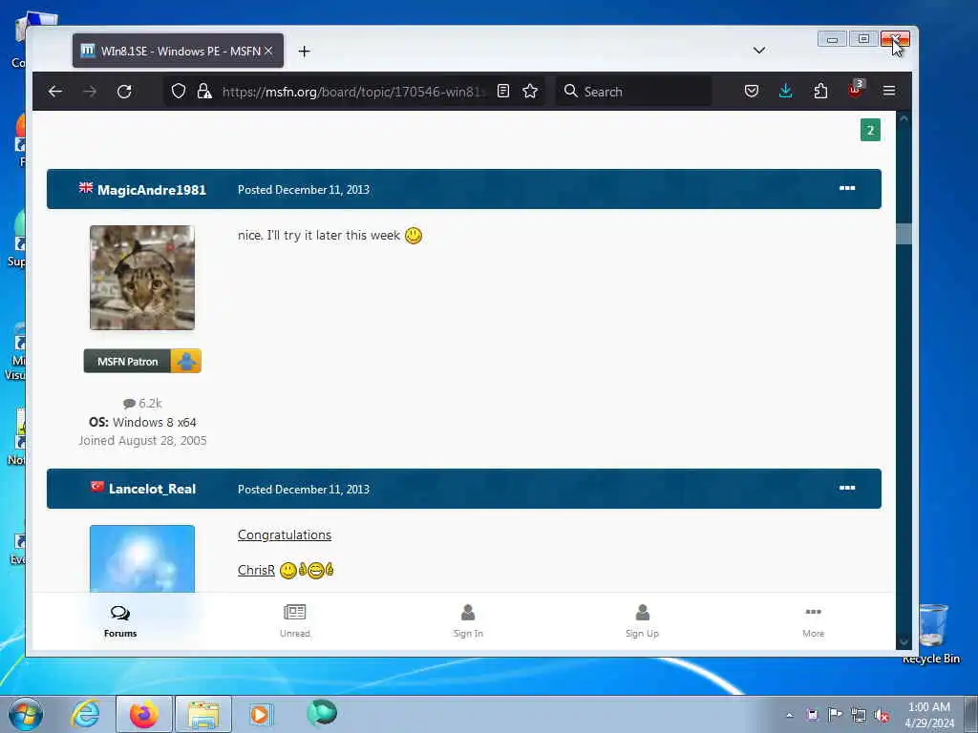978x733 pixels.
Task: Open Save to Pocket icon
Action: [x=752, y=92]
